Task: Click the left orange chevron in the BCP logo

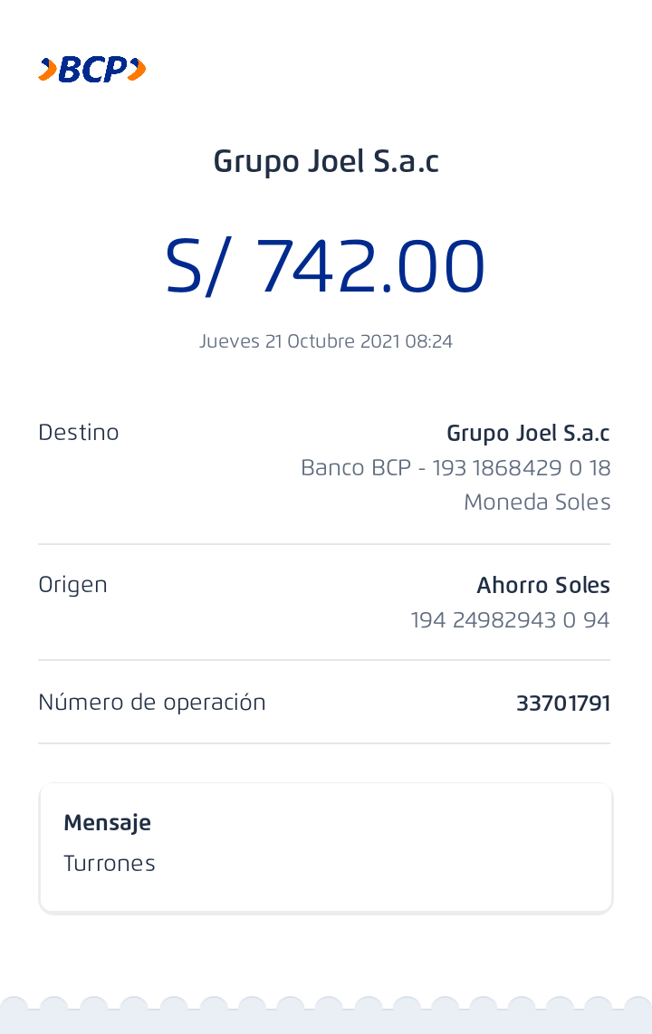Action: (x=47, y=70)
